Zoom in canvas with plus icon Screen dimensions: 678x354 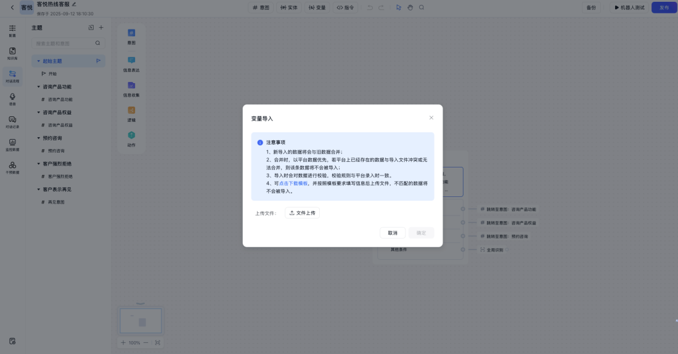[123, 343]
